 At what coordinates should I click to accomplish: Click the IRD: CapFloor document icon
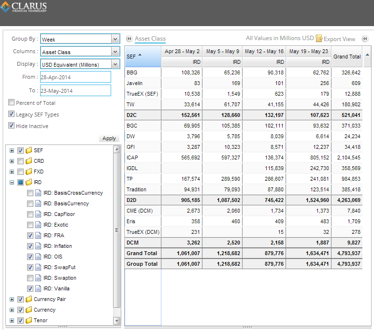(x=38, y=214)
